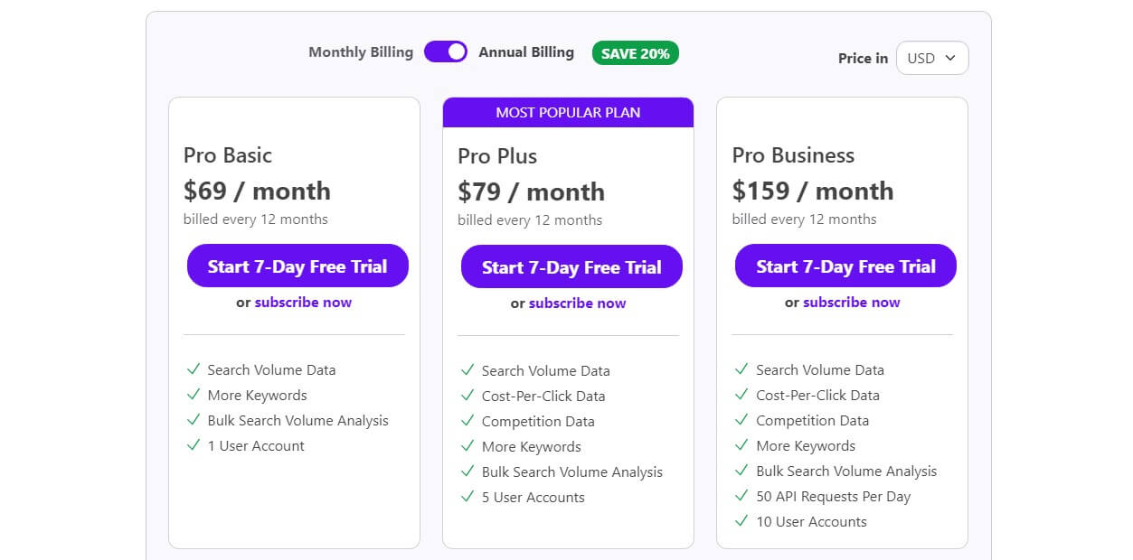Toggle the billing switch to Monthly Billing
This screenshot has height=560, width=1133.
tap(445, 52)
